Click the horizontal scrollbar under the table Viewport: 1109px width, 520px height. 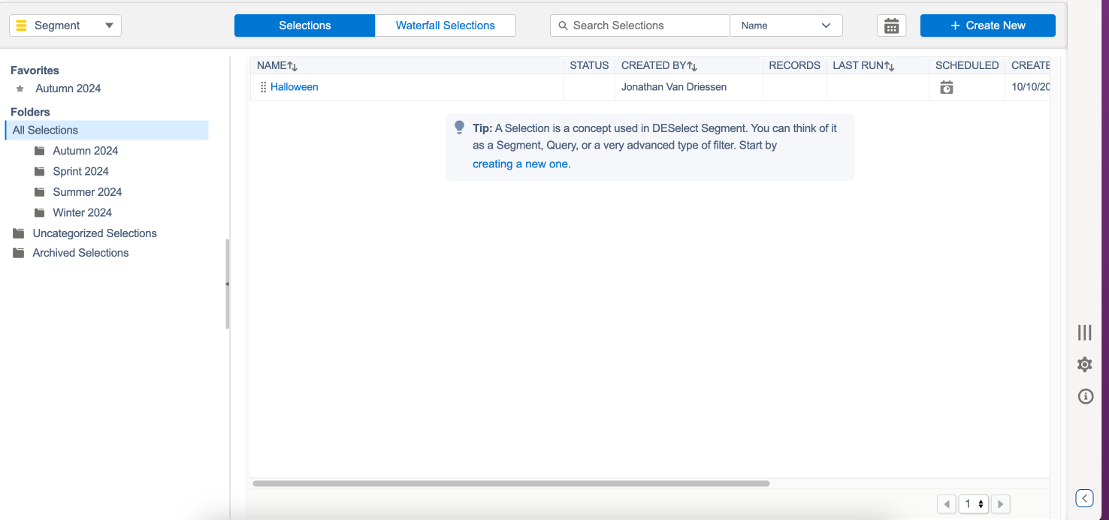pyautogui.click(x=511, y=484)
